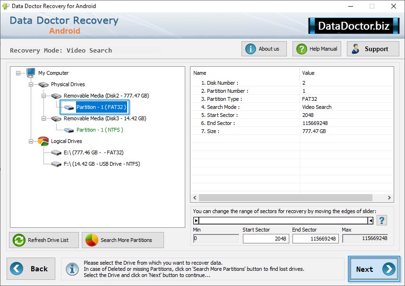
Task: Click the sector range slider track
Action: click(284, 221)
